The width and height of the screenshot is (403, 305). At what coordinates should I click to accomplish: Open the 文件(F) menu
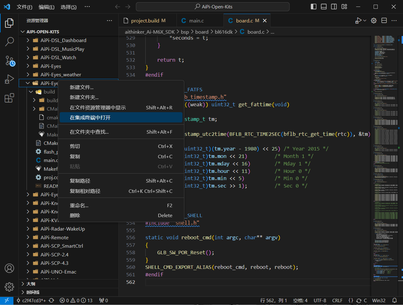coord(24,7)
